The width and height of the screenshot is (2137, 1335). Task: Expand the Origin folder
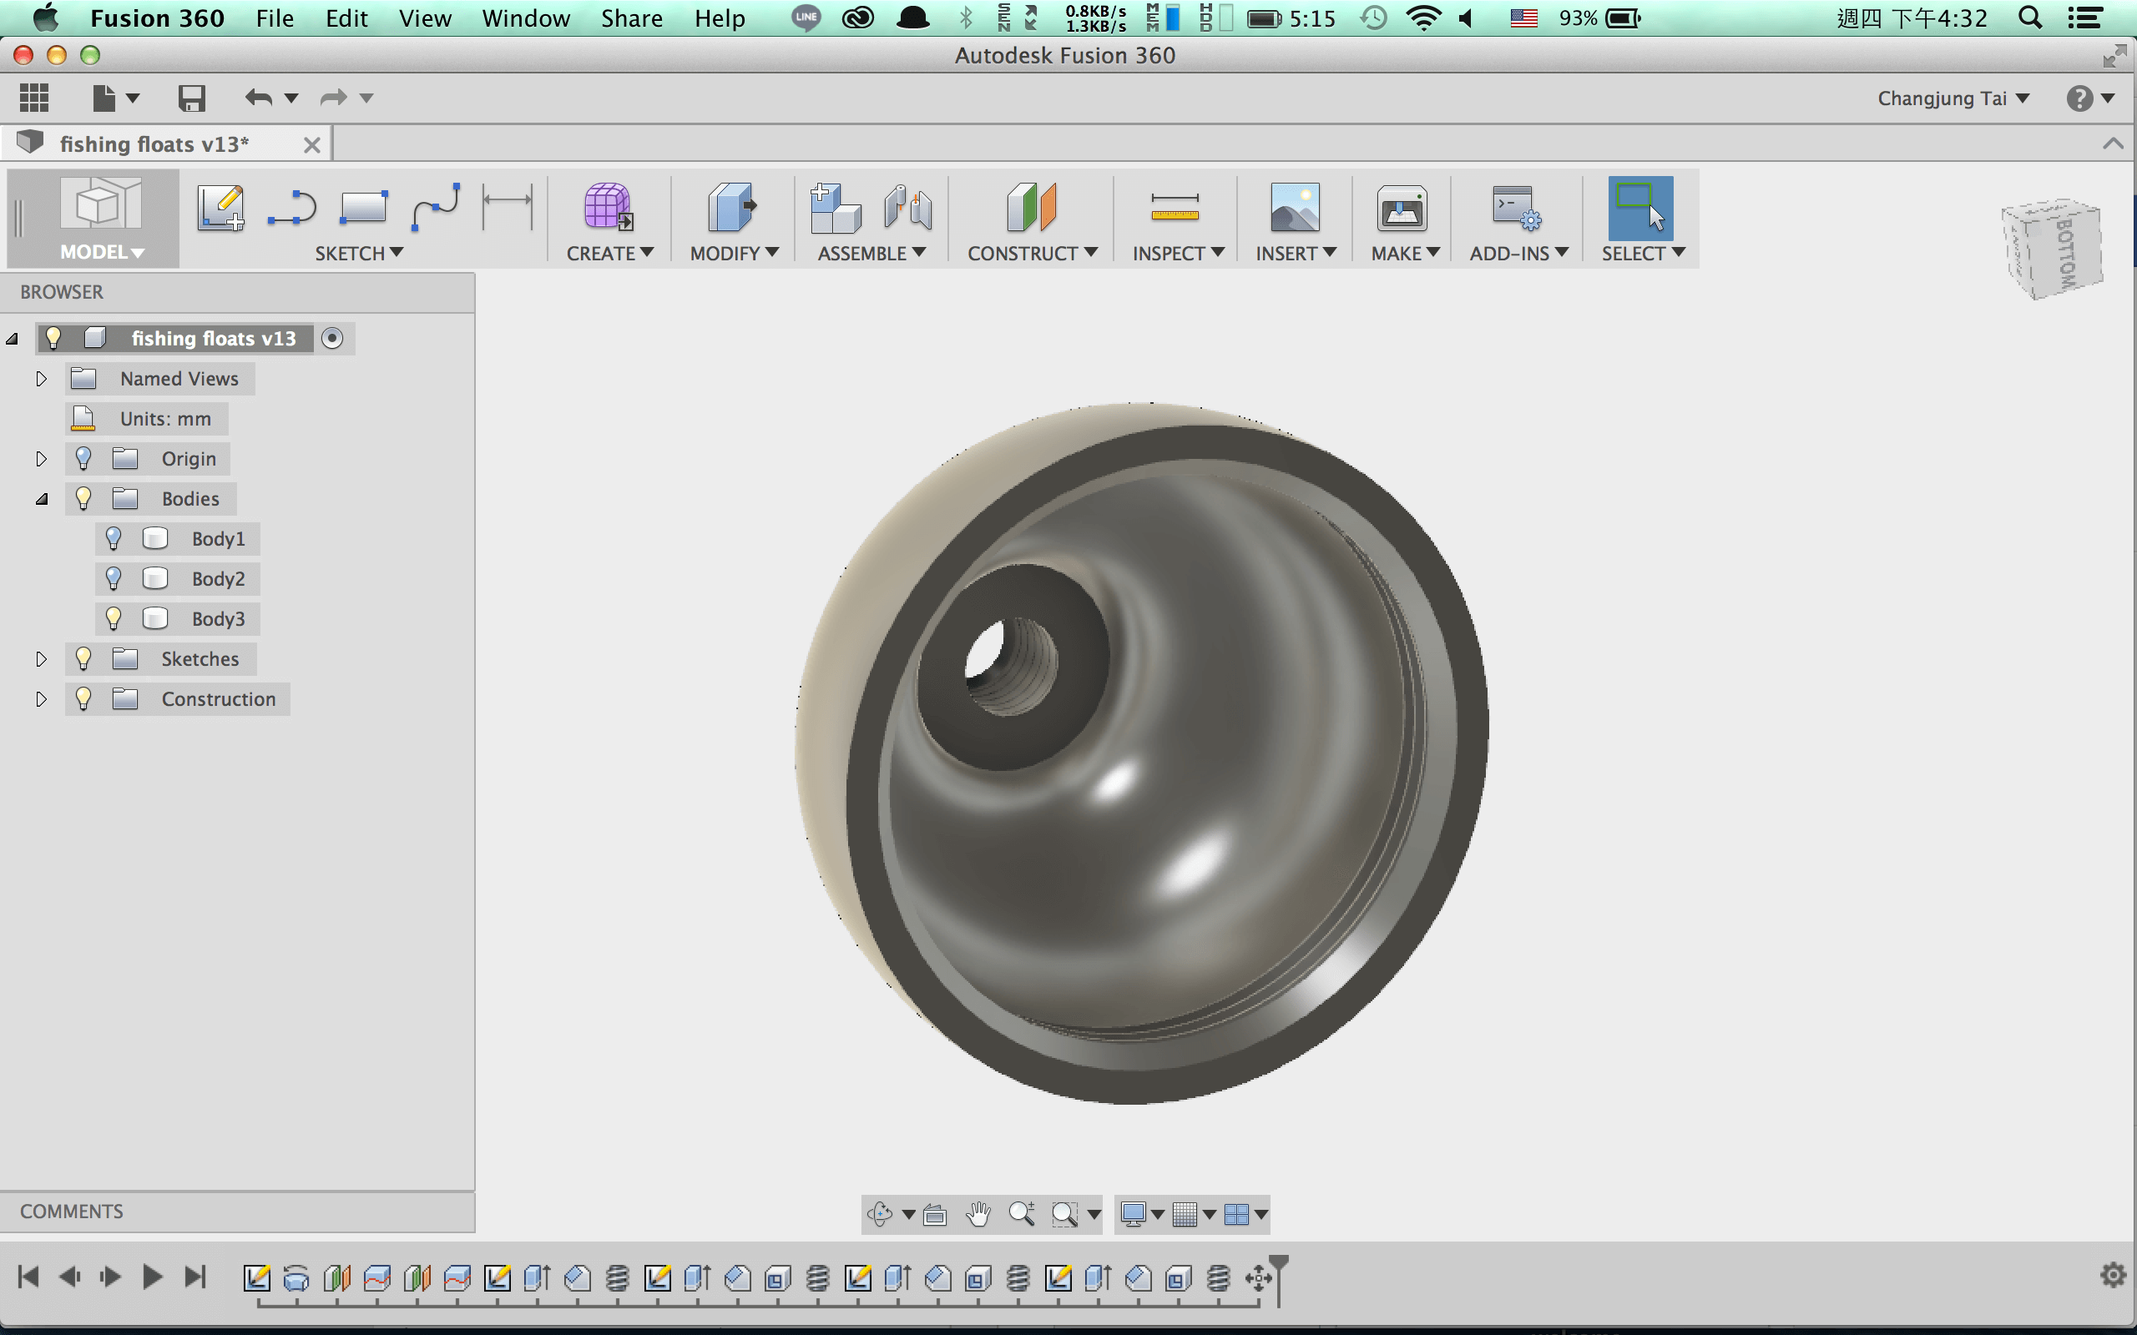pos(41,458)
